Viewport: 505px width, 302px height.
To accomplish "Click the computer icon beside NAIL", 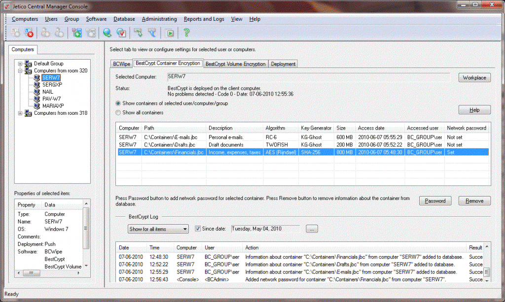I will [37, 92].
